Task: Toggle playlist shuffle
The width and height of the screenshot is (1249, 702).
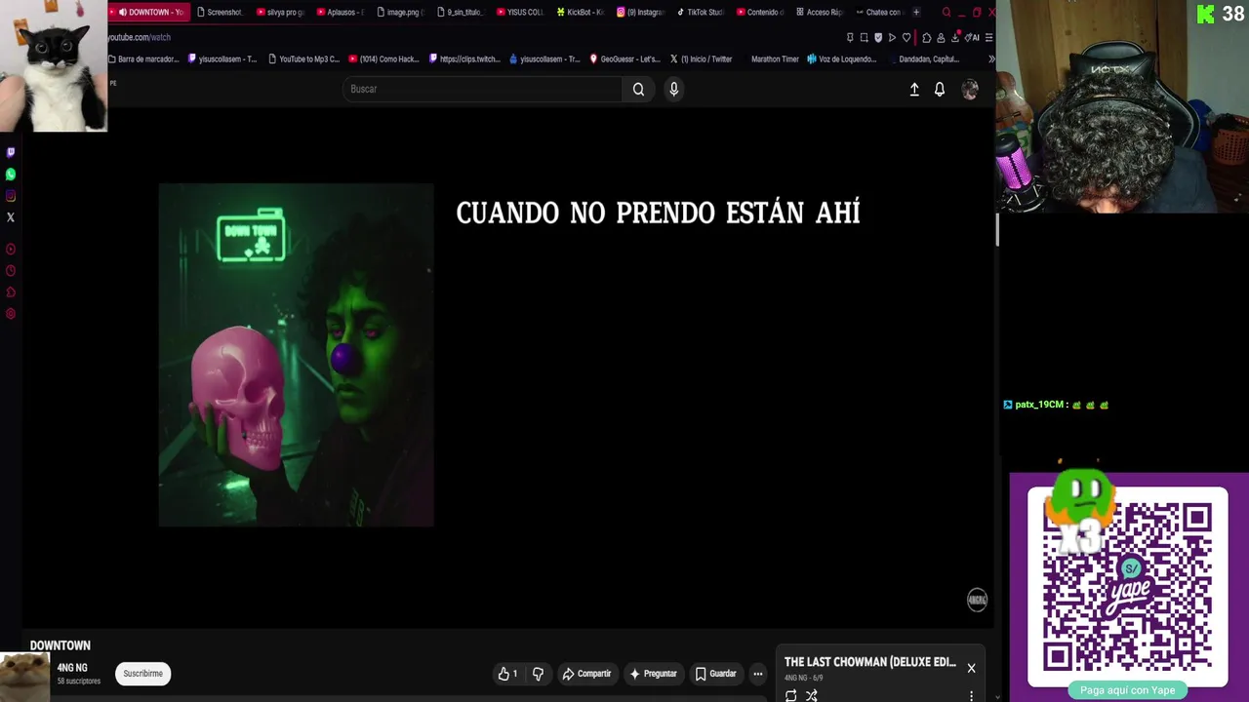Action: [812, 695]
